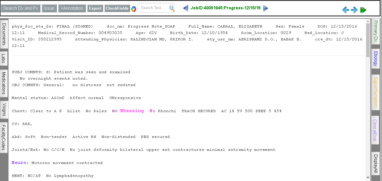
Task: Open the FacilityCodes side tab
Action: (x=4, y=137)
